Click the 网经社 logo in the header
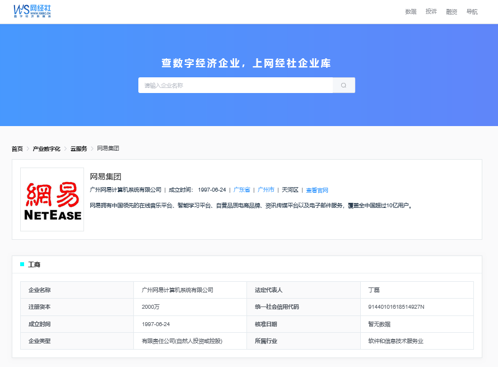Viewport: 498px width, 367px height. (x=32, y=11)
